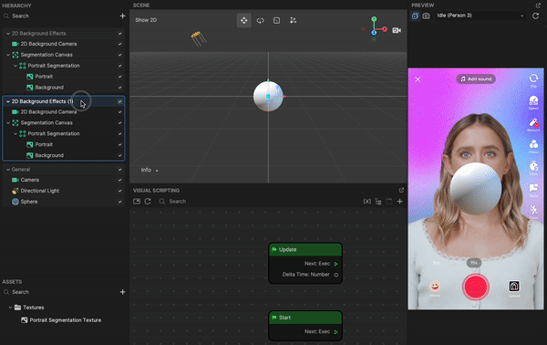This screenshot has width=547, height=345.
Task: Pop out the Preview panel
Action: (x=538, y=5)
